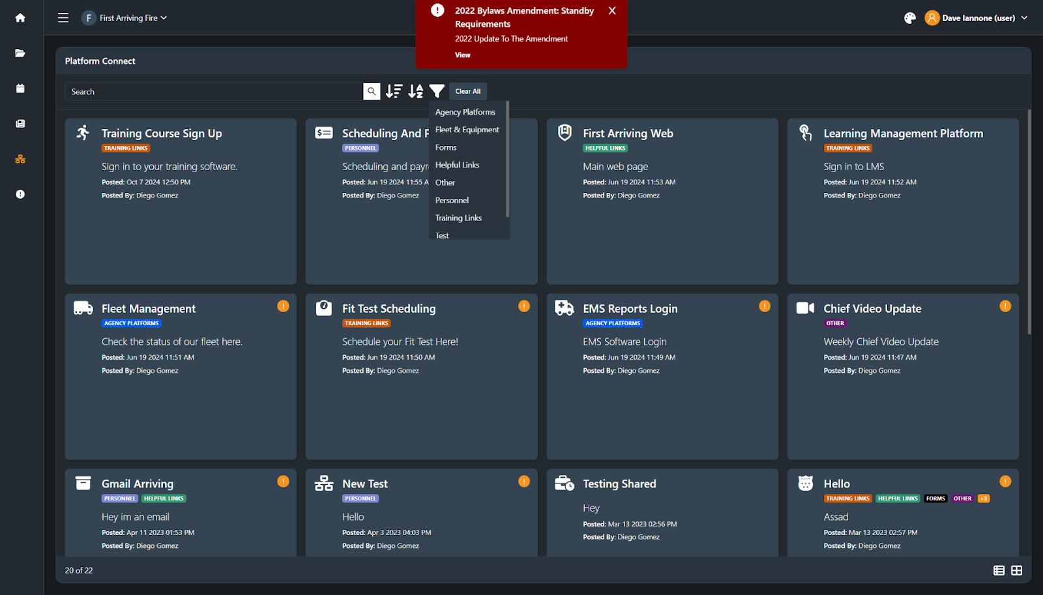Click the Training Links tag on Fit Test Scheduling
Image resolution: width=1043 pixels, height=595 pixels.
(x=366, y=323)
